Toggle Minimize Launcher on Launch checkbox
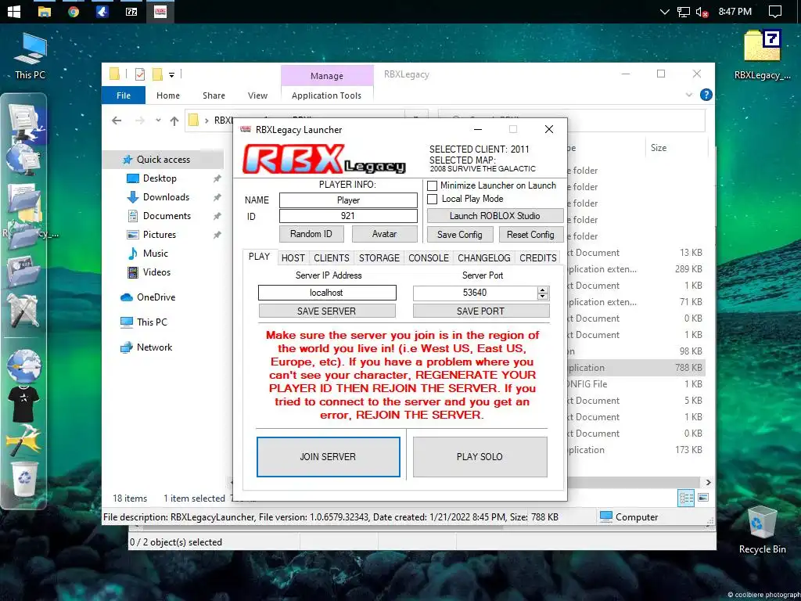This screenshot has height=601, width=801. 432,185
